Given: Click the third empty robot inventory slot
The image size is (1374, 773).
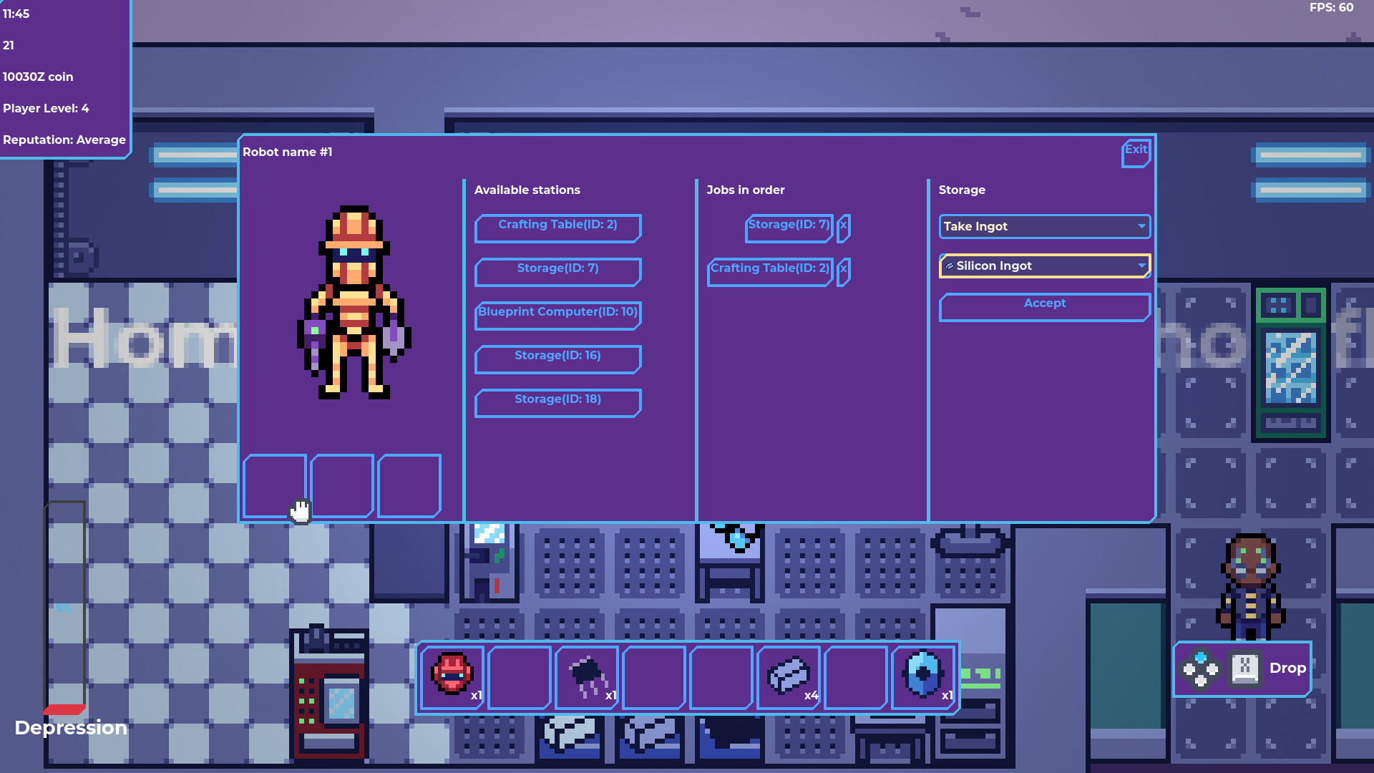Looking at the screenshot, I should click(x=409, y=485).
